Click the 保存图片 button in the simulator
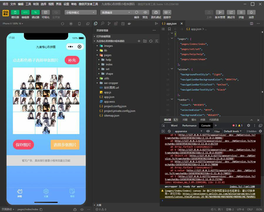The height and width of the screenshot is (212, 264). [x=23, y=145]
